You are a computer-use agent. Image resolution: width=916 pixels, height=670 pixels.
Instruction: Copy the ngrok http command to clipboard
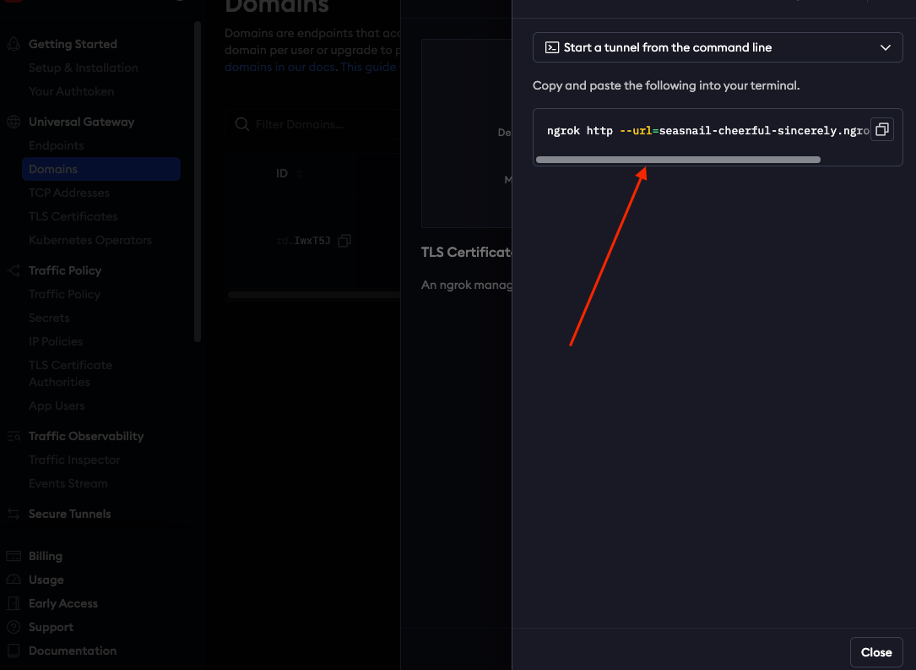tap(881, 130)
